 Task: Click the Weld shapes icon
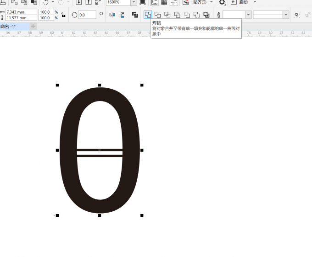click(x=148, y=15)
